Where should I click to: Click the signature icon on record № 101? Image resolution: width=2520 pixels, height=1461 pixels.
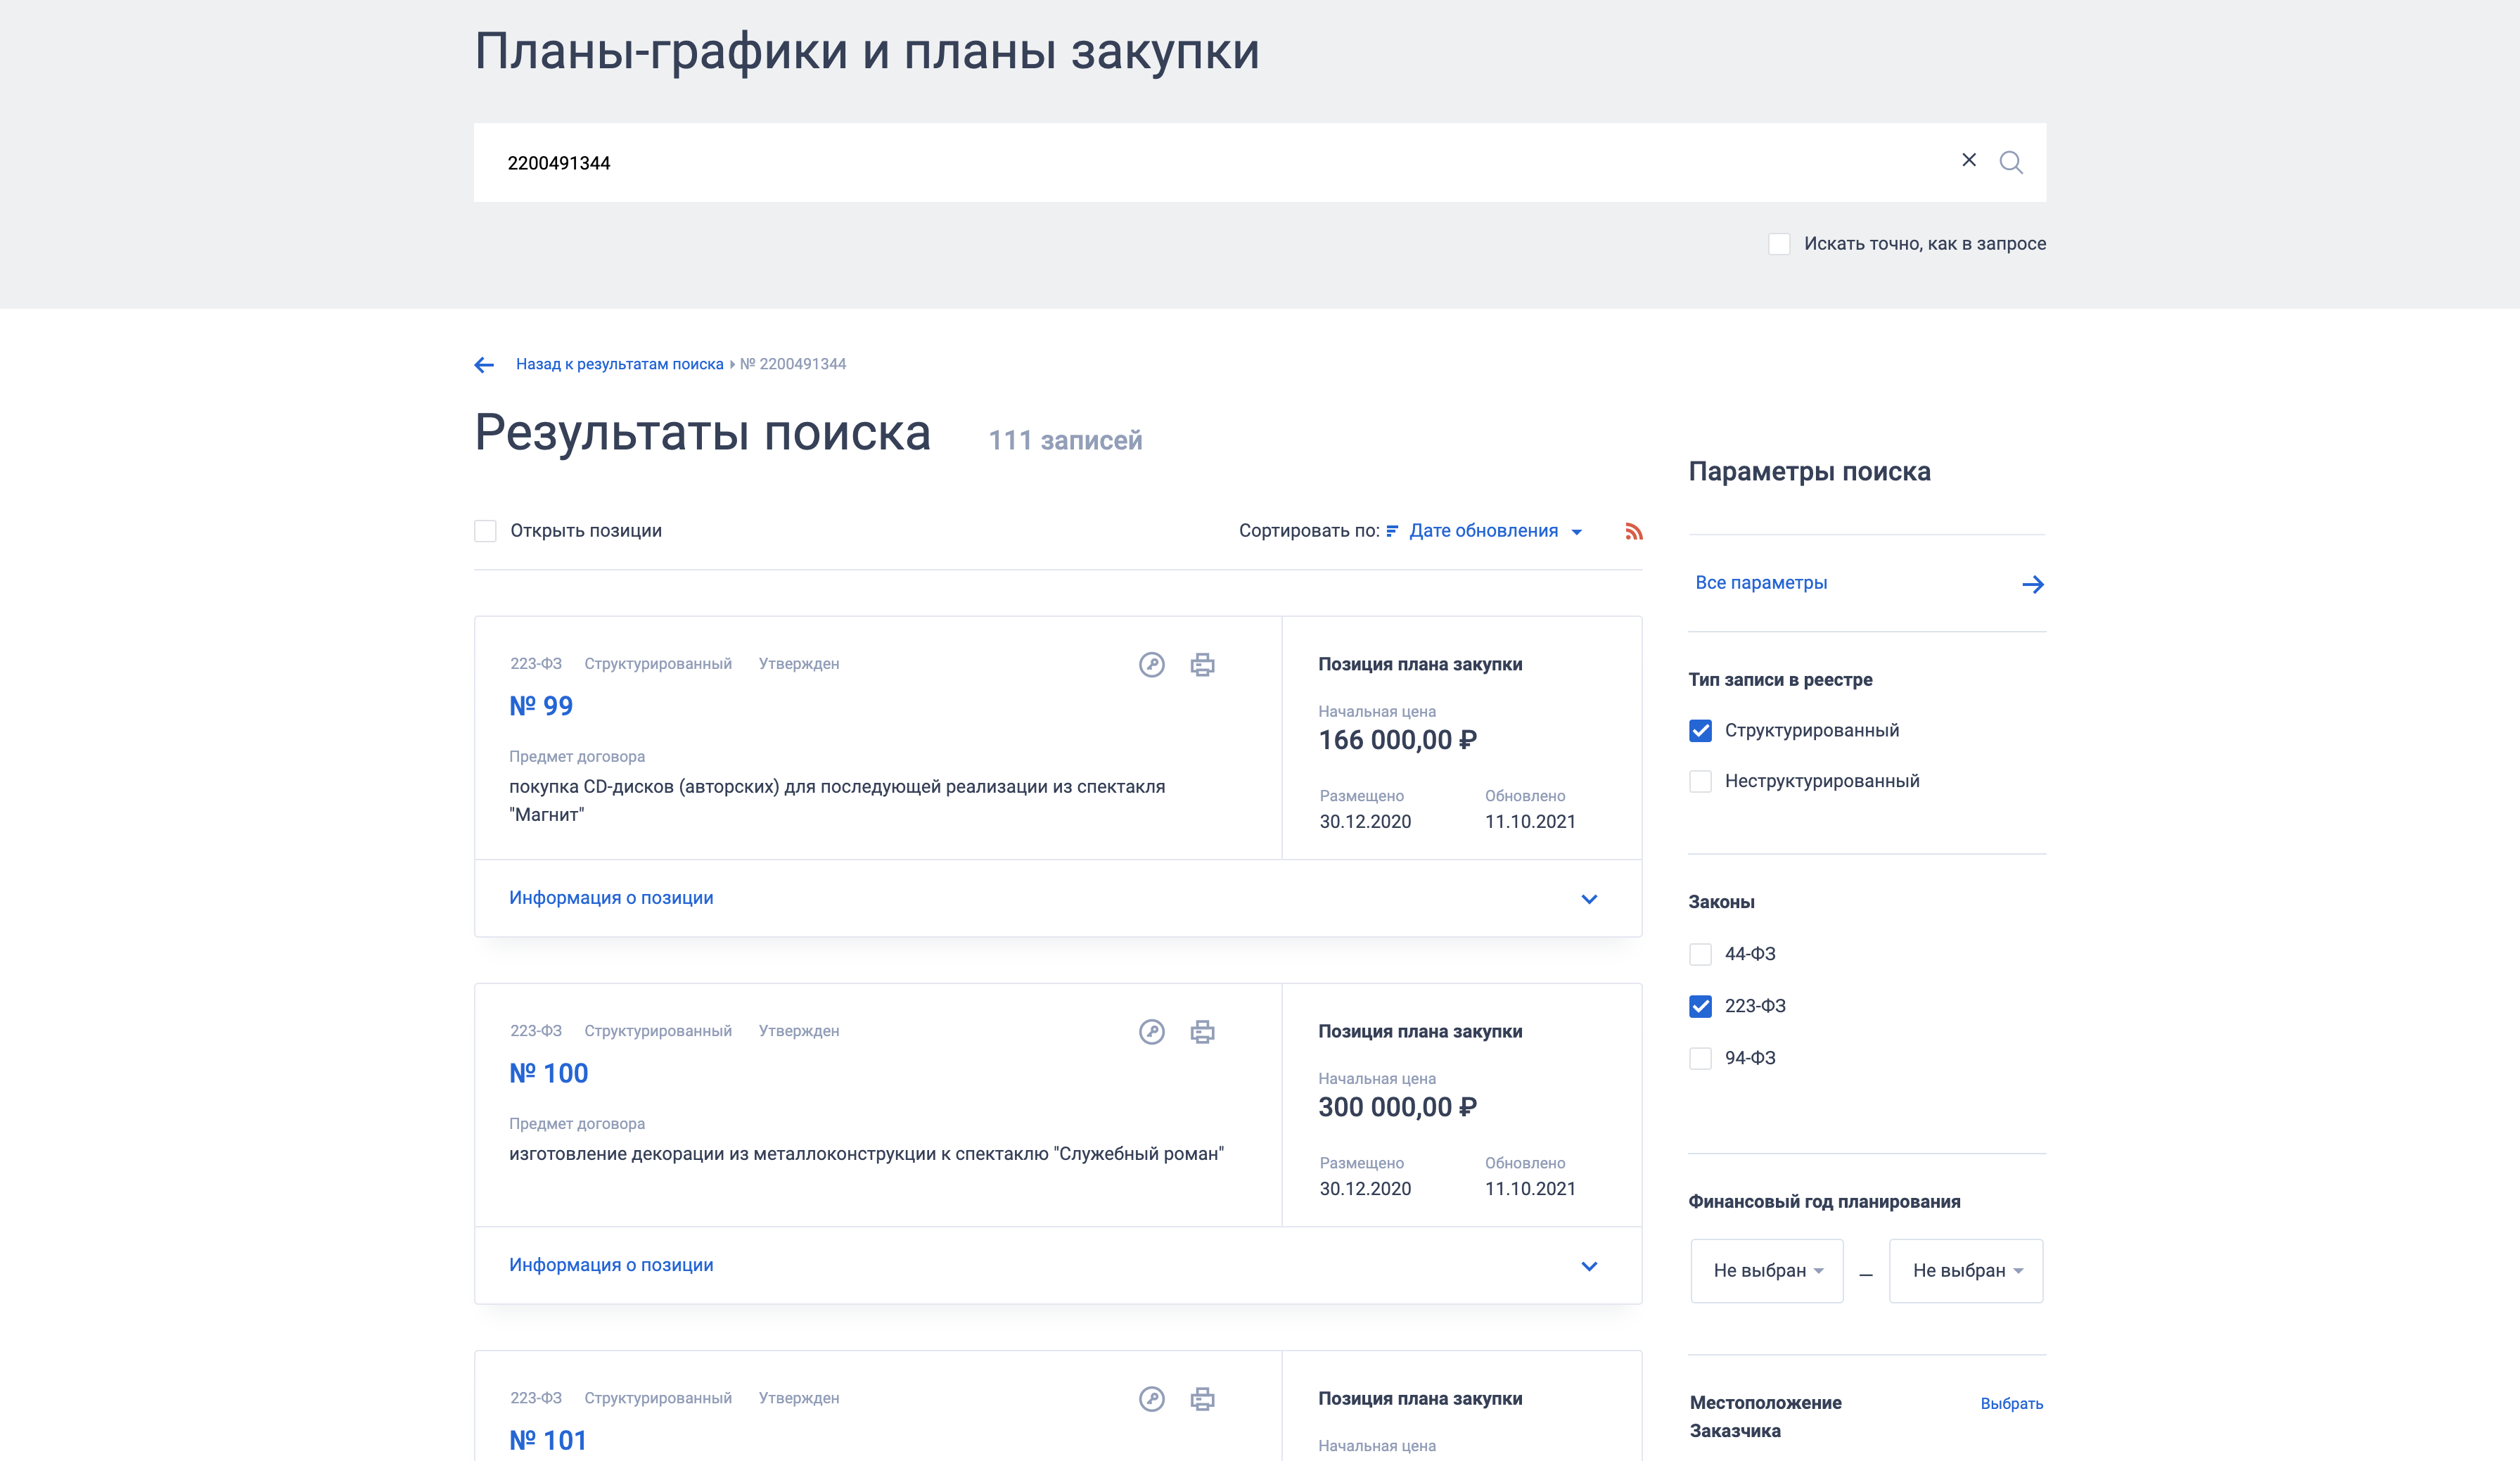point(1152,1399)
